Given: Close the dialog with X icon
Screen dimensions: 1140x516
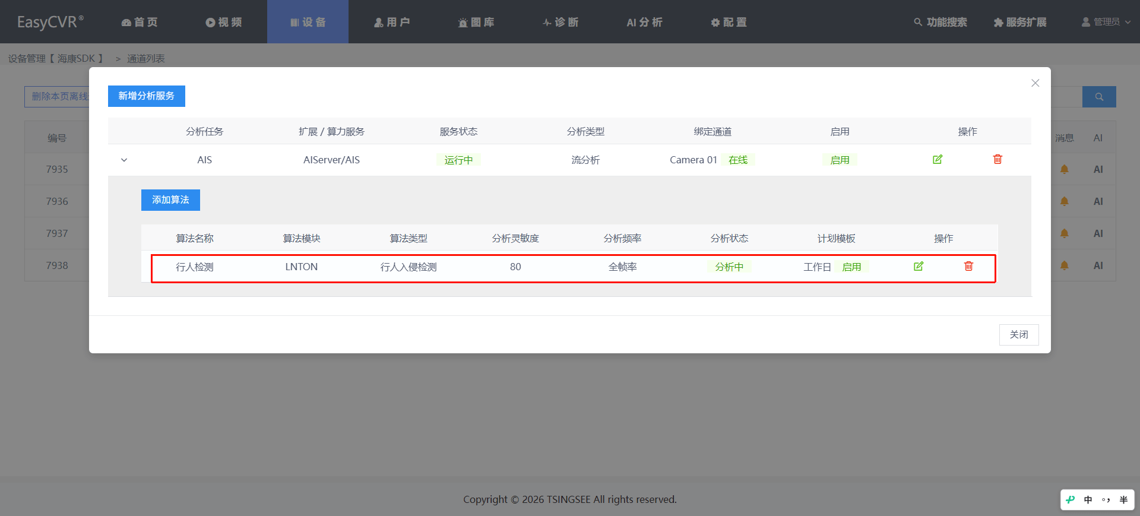Looking at the screenshot, I should 1035,83.
